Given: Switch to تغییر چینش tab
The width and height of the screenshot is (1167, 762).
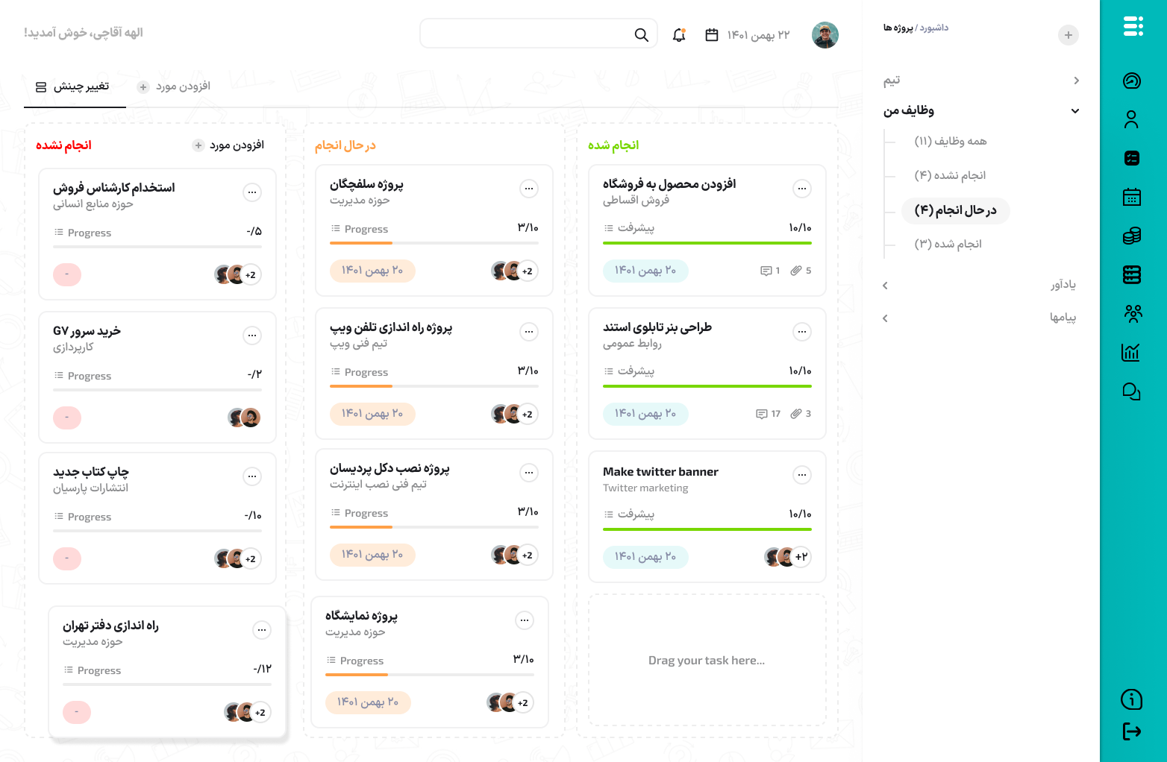Looking at the screenshot, I should point(73,86).
